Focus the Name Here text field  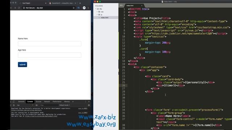50,44
